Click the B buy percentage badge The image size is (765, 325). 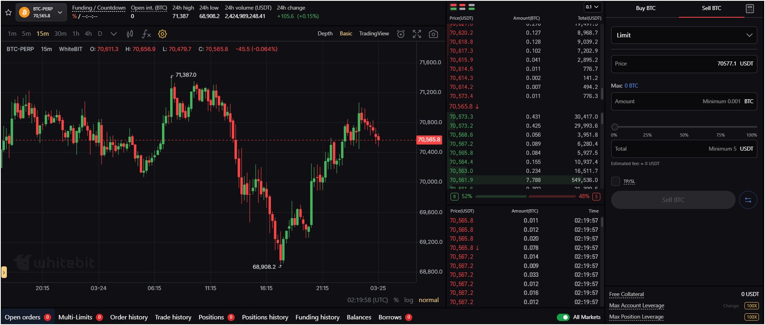pos(455,196)
